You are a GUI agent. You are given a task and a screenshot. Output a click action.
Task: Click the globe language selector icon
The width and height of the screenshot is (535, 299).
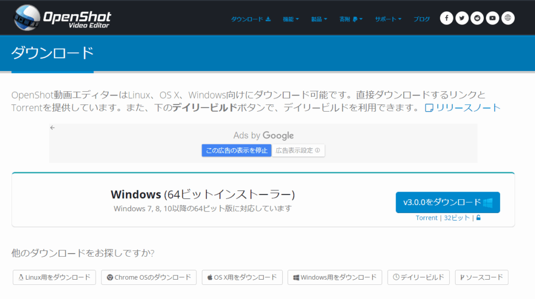click(x=508, y=18)
